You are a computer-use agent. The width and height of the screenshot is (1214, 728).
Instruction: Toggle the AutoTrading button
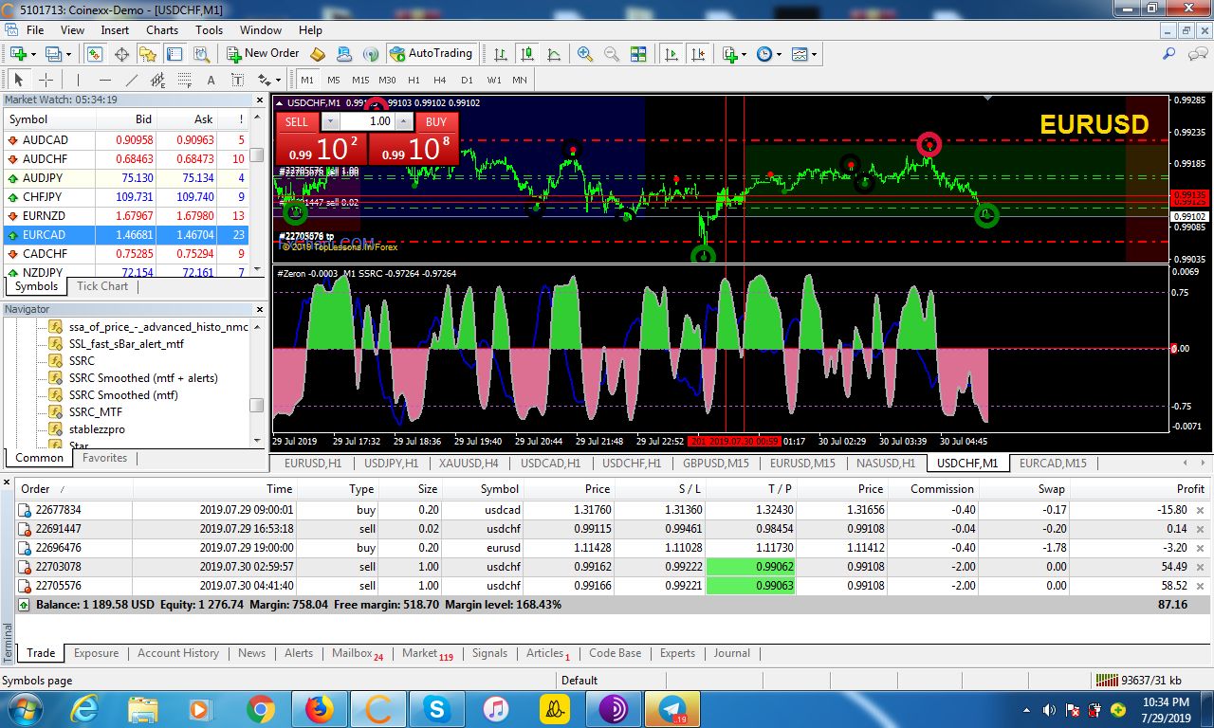coord(431,54)
